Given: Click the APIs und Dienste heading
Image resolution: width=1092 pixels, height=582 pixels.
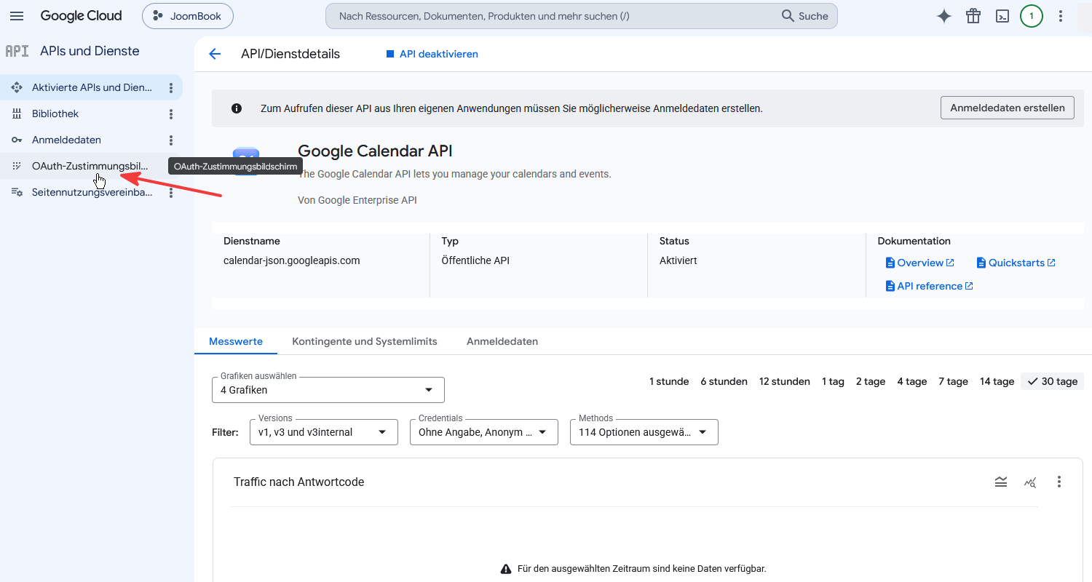Looking at the screenshot, I should pyautogui.click(x=90, y=51).
